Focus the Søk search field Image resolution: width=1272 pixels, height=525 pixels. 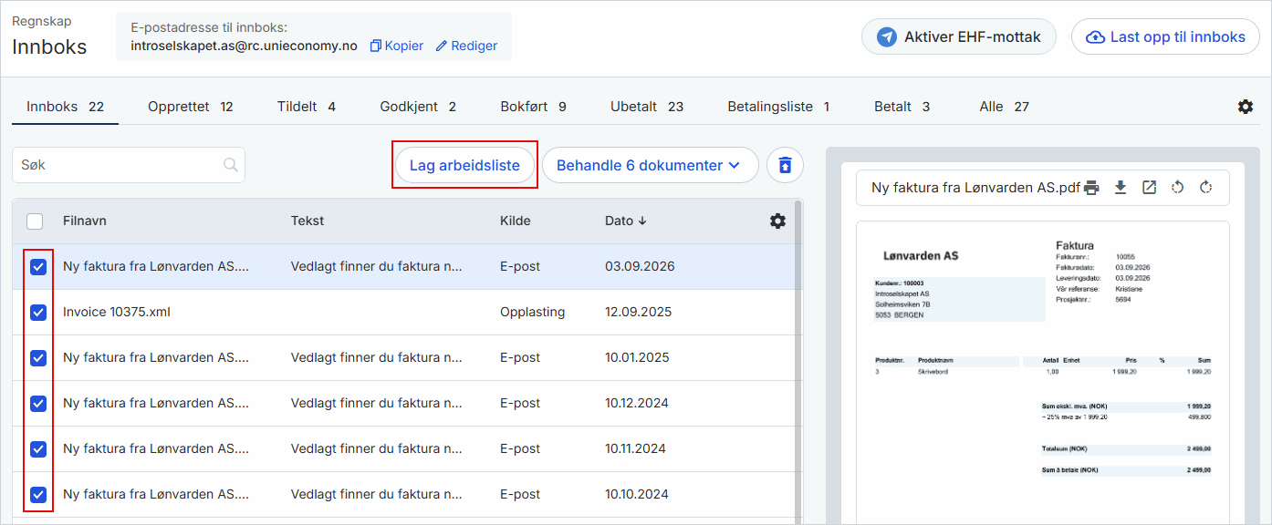(129, 165)
